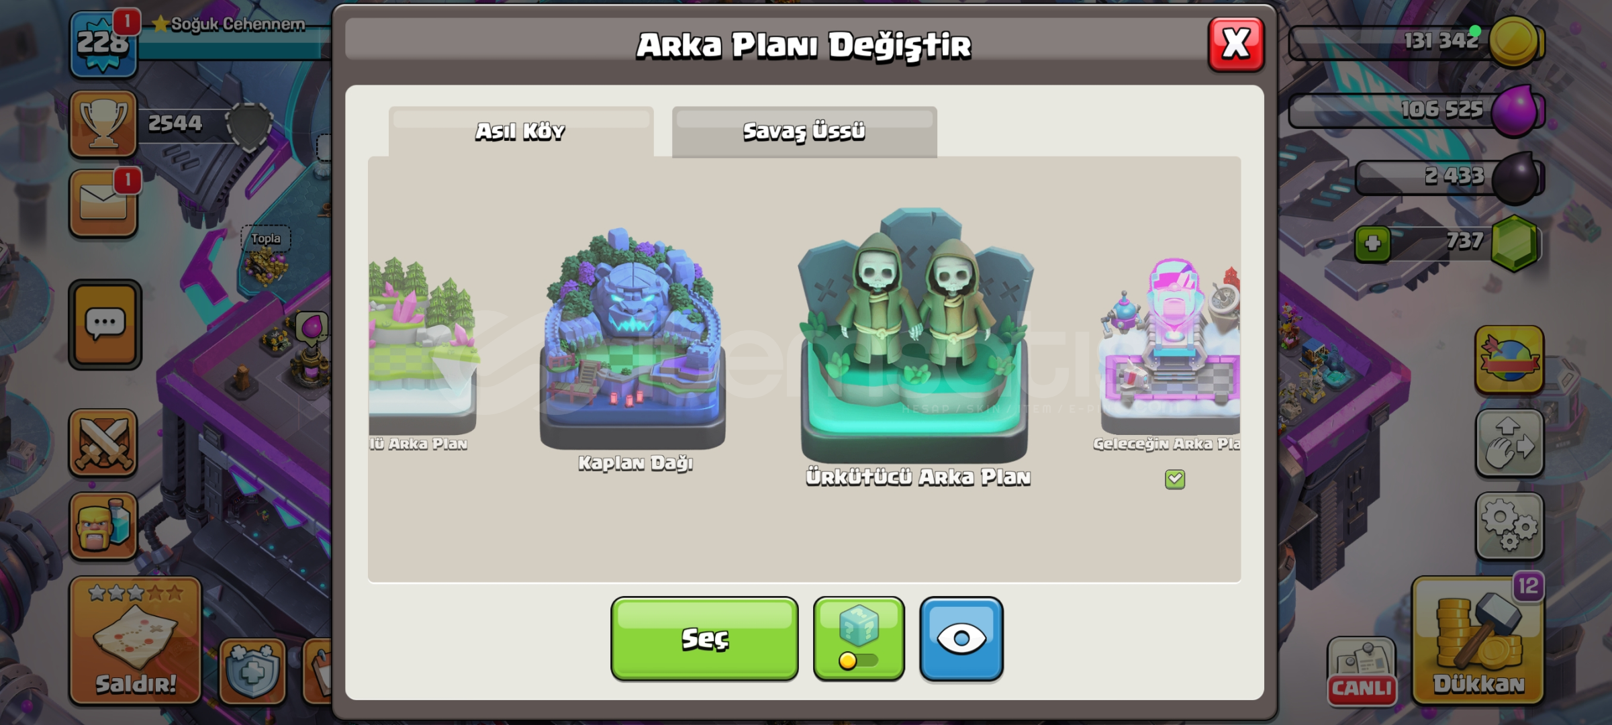Open the crossed swords war icon
Image resolution: width=1612 pixels, height=725 pixels.
pyautogui.click(x=103, y=443)
